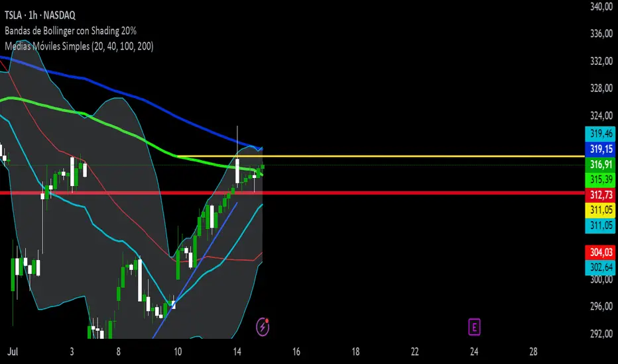
Task: Click the 328,00 price axis label
Action: [601, 88]
